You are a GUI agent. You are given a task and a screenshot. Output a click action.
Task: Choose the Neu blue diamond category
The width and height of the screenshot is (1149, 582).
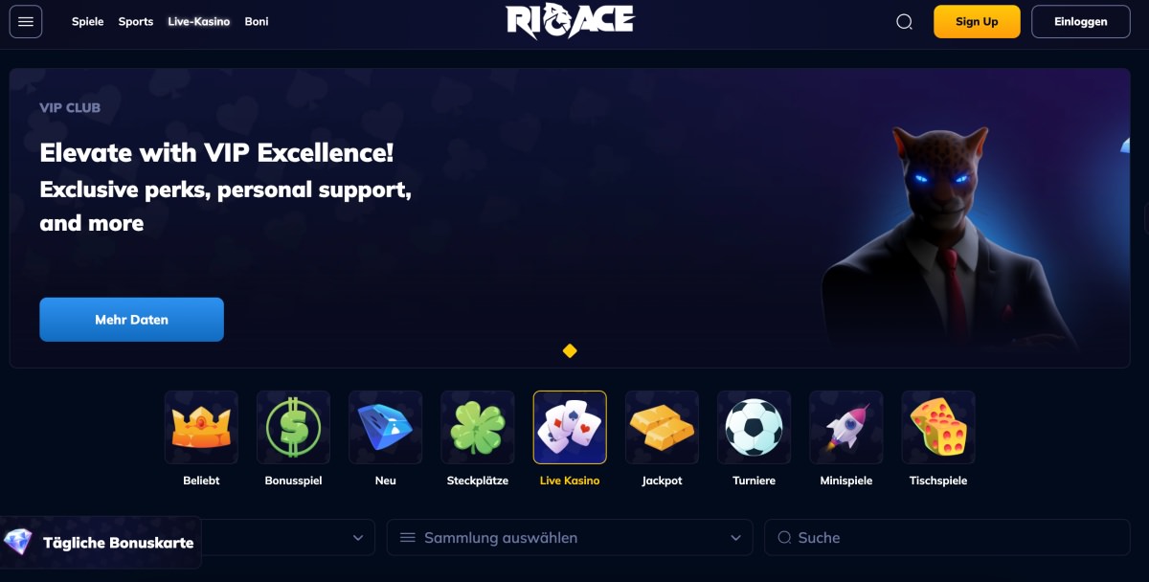(386, 427)
